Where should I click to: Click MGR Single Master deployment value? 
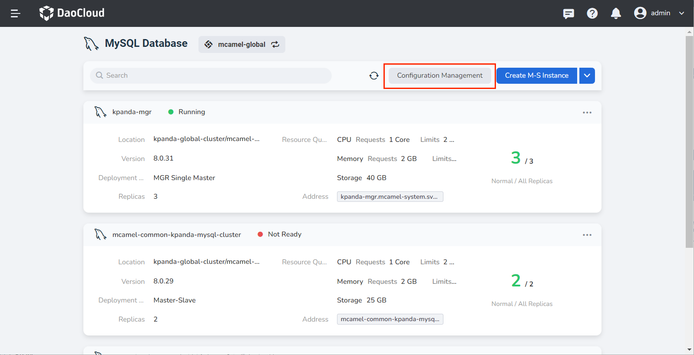click(x=184, y=178)
